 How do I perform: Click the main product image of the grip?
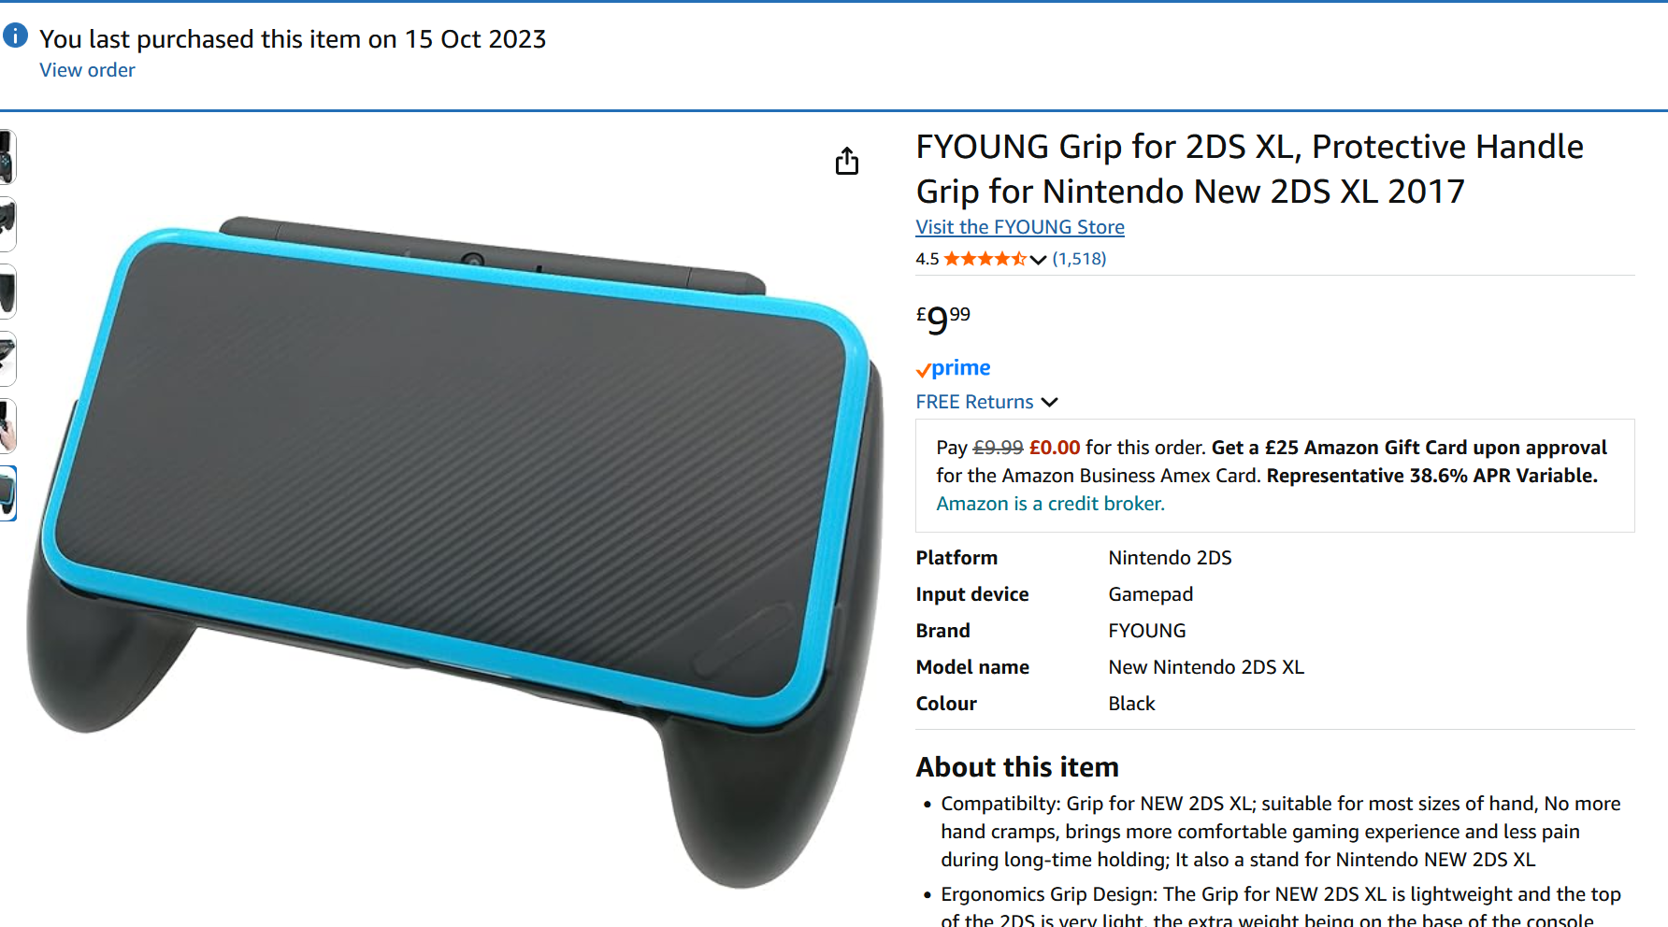tap(455, 551)
